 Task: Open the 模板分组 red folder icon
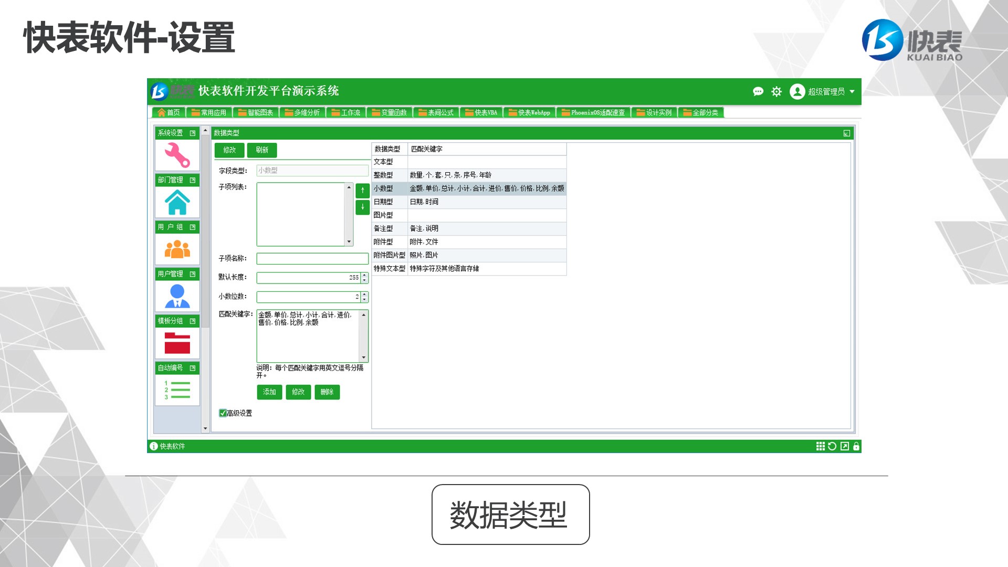coord(177,343)
